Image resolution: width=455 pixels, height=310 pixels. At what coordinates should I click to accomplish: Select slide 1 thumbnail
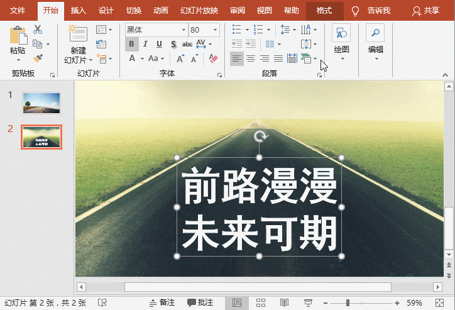click(x=41, y=103)
